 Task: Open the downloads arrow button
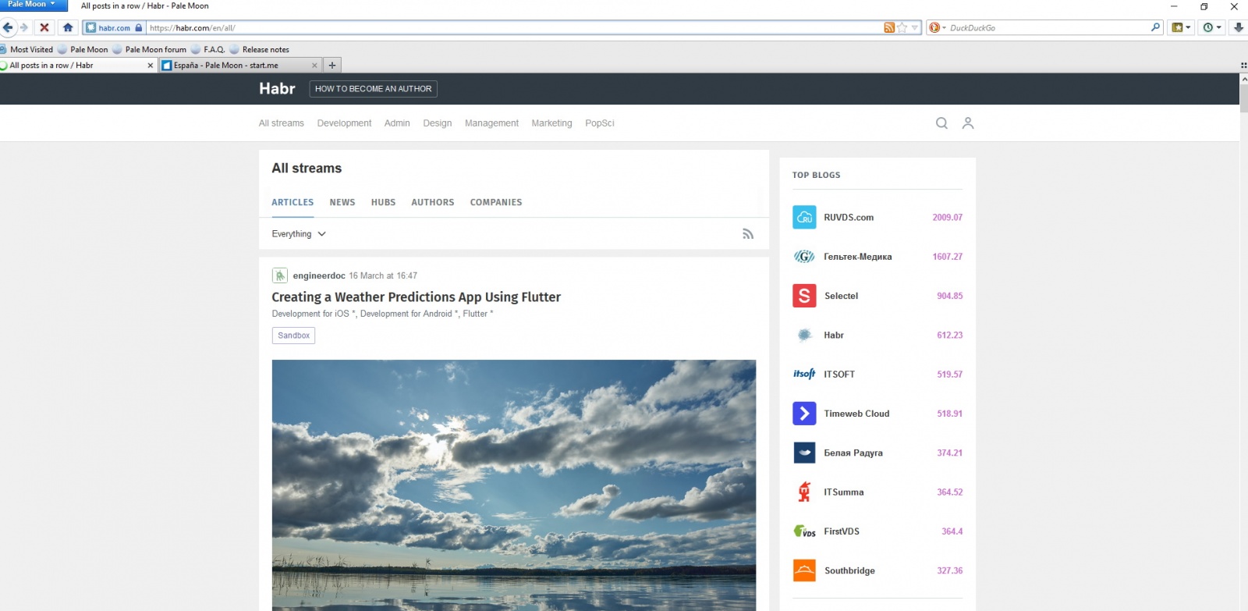click(x=1238, y=27)
